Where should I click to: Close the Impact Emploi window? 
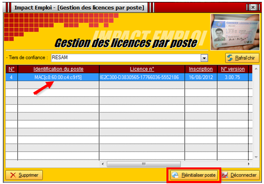tap(253, 7)
